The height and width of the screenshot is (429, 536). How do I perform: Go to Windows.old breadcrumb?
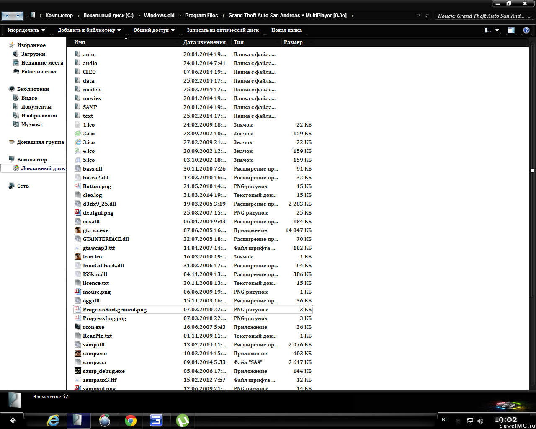click(159, 16)
